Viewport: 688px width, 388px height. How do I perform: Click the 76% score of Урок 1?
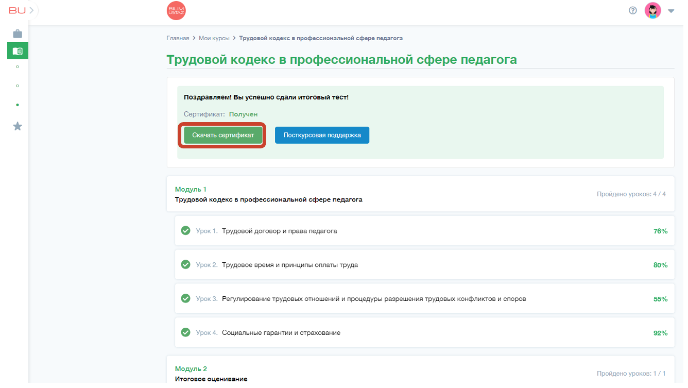(660, 231)
